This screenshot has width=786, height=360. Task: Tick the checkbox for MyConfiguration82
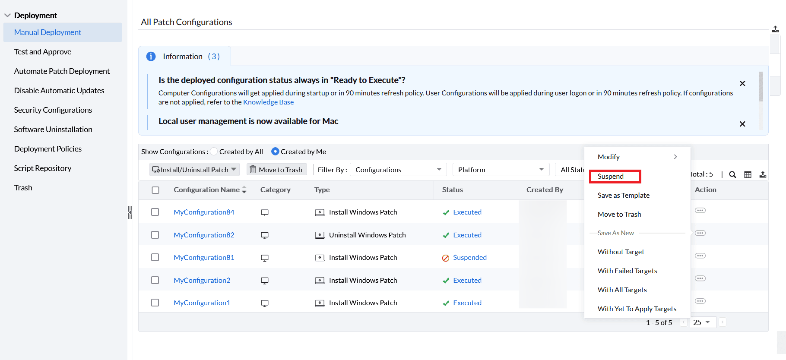coord(155,235)
